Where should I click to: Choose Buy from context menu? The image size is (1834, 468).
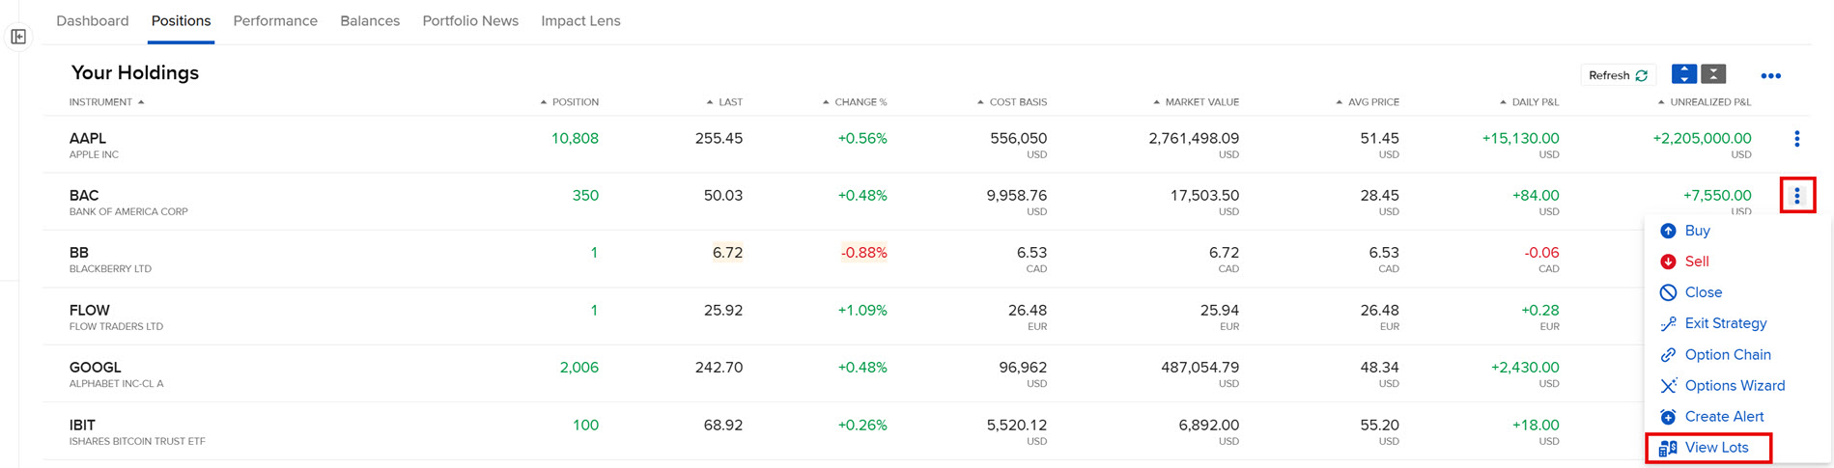tap(1697, 231)
